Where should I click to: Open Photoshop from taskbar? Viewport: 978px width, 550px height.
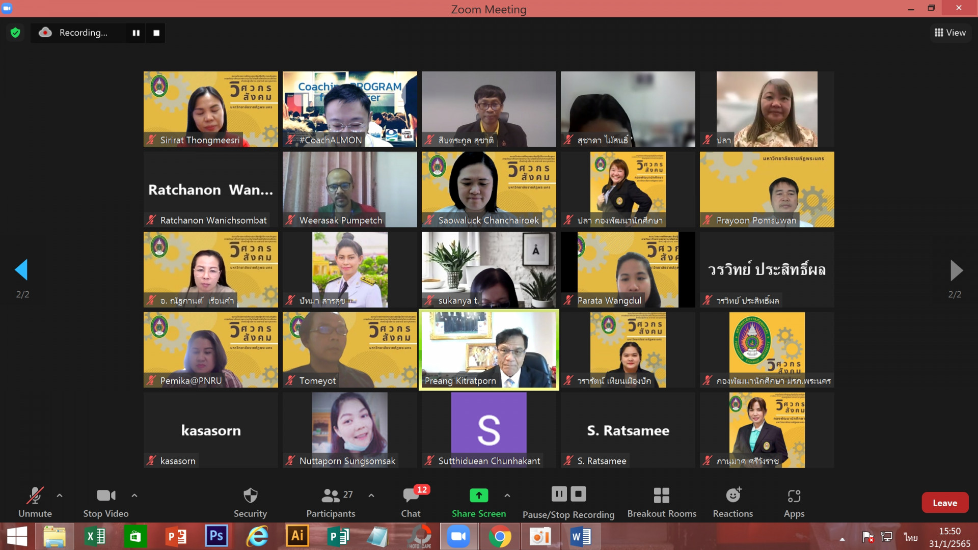click(x=216, y=536)
